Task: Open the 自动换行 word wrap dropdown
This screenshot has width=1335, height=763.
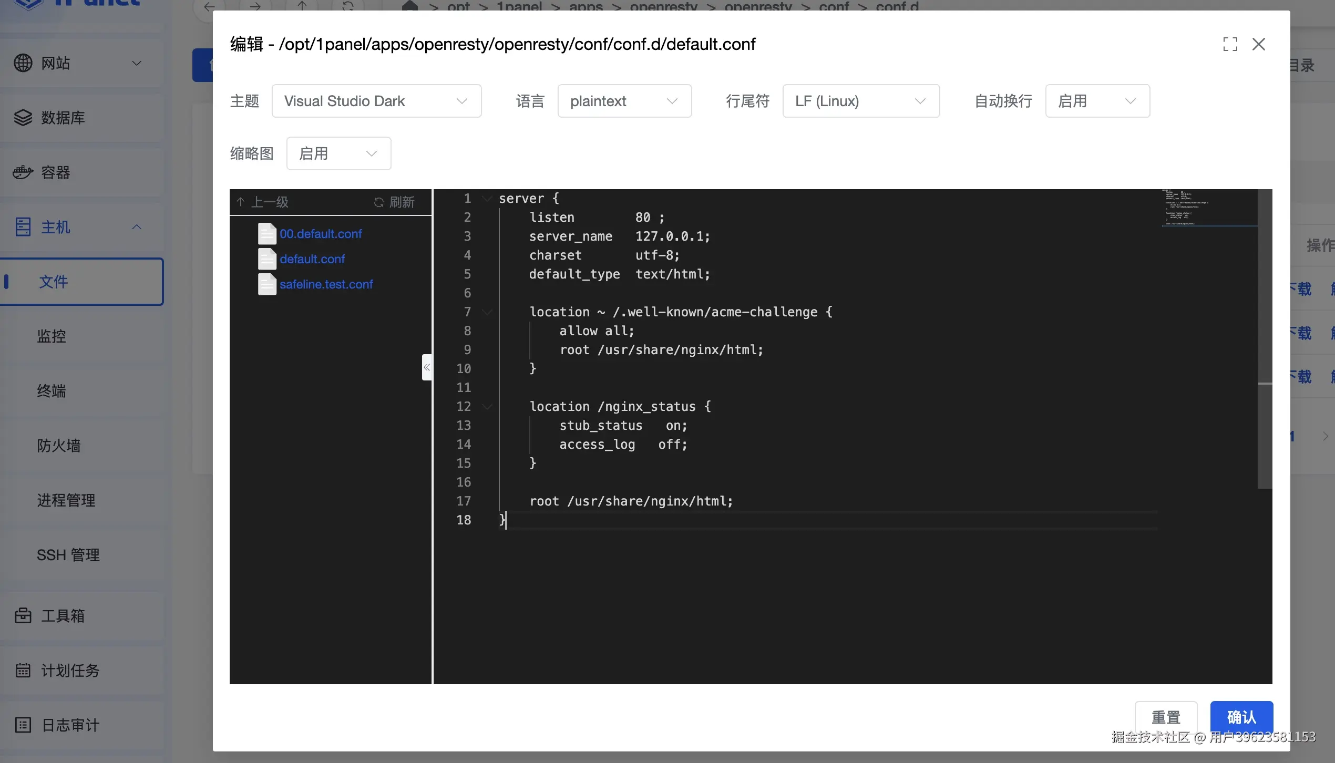Action: [x=1097, y=101]
